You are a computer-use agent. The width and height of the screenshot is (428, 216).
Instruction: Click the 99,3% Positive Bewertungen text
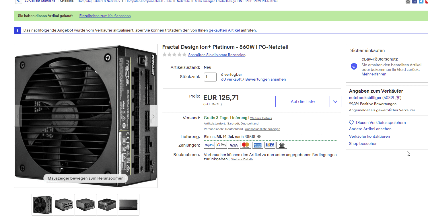click(373, 104)
